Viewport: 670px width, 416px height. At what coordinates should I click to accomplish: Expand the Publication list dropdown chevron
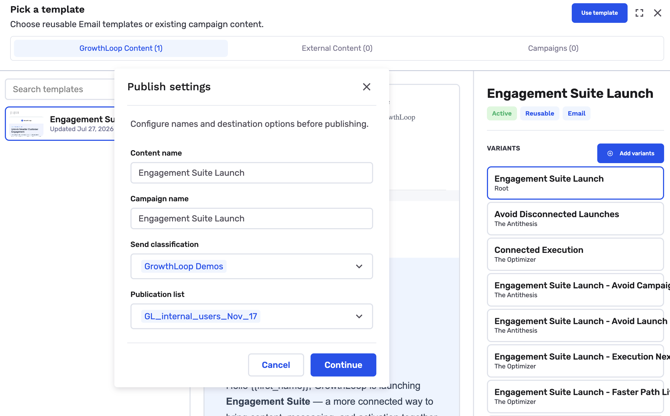click(x=359, y=316)
